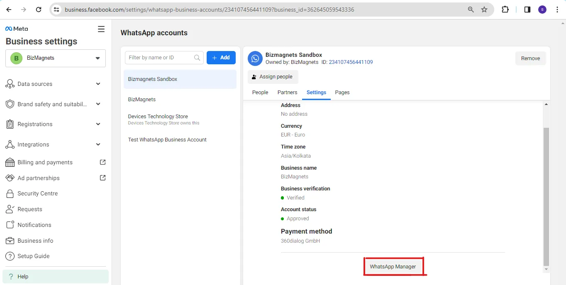This screenshot has width=566, height=285.
Task: Click the EUR - Euro currency value
Action: pyautogui.click(x=293, y=135)
